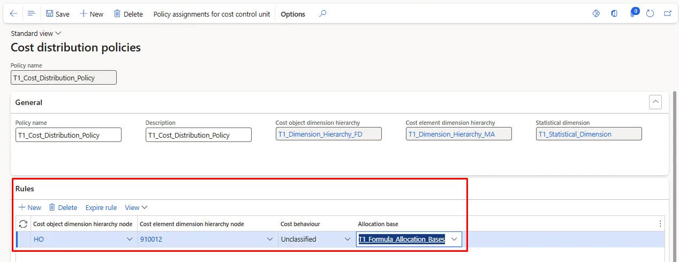The image size is (679, 262).
Task: Open the View dropdown in Rules
Action: tap(136, 207)
